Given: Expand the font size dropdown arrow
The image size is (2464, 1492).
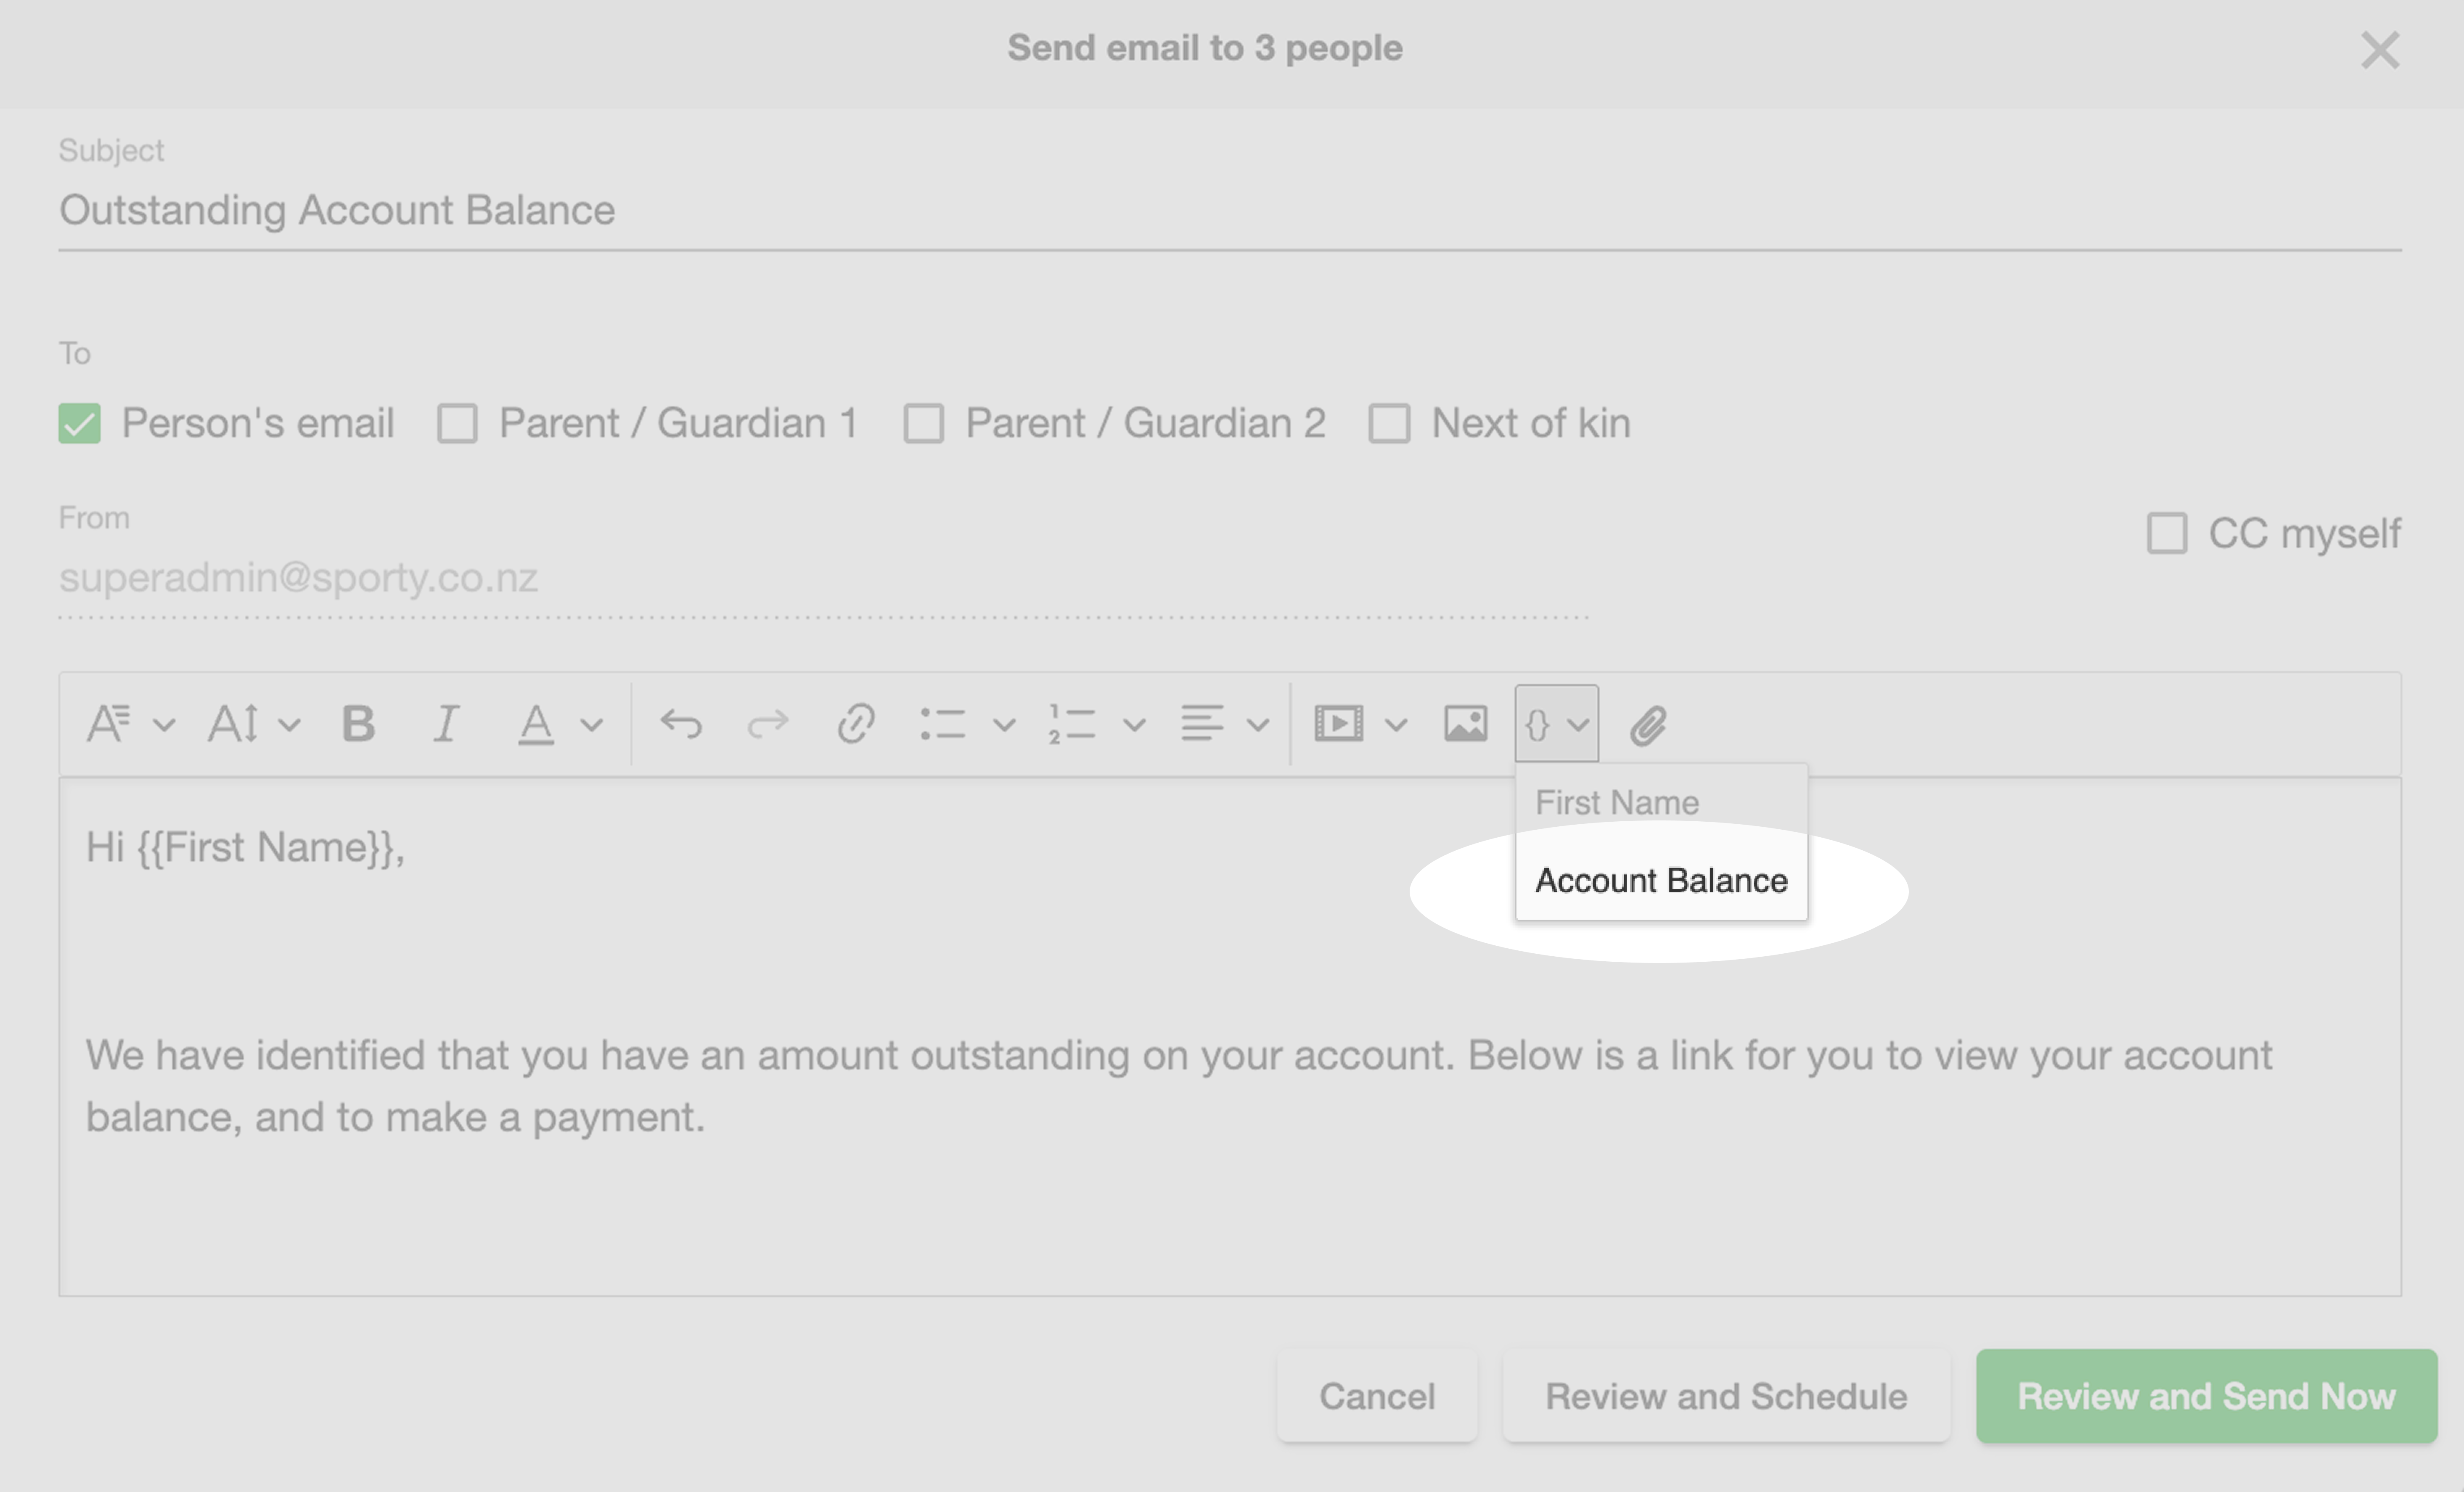Looking at the screenshot, I should click(x=289, y=725).
